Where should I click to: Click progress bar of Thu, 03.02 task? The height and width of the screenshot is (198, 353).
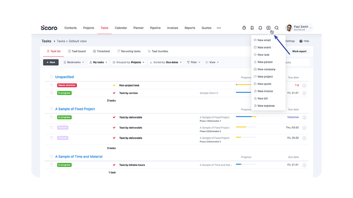pyautogui.click(x=246, y=127)
